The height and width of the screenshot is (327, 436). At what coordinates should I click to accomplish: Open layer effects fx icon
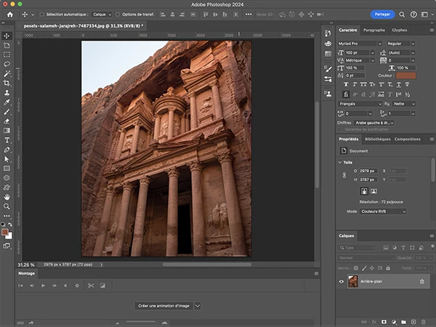(x=374, y=322)
